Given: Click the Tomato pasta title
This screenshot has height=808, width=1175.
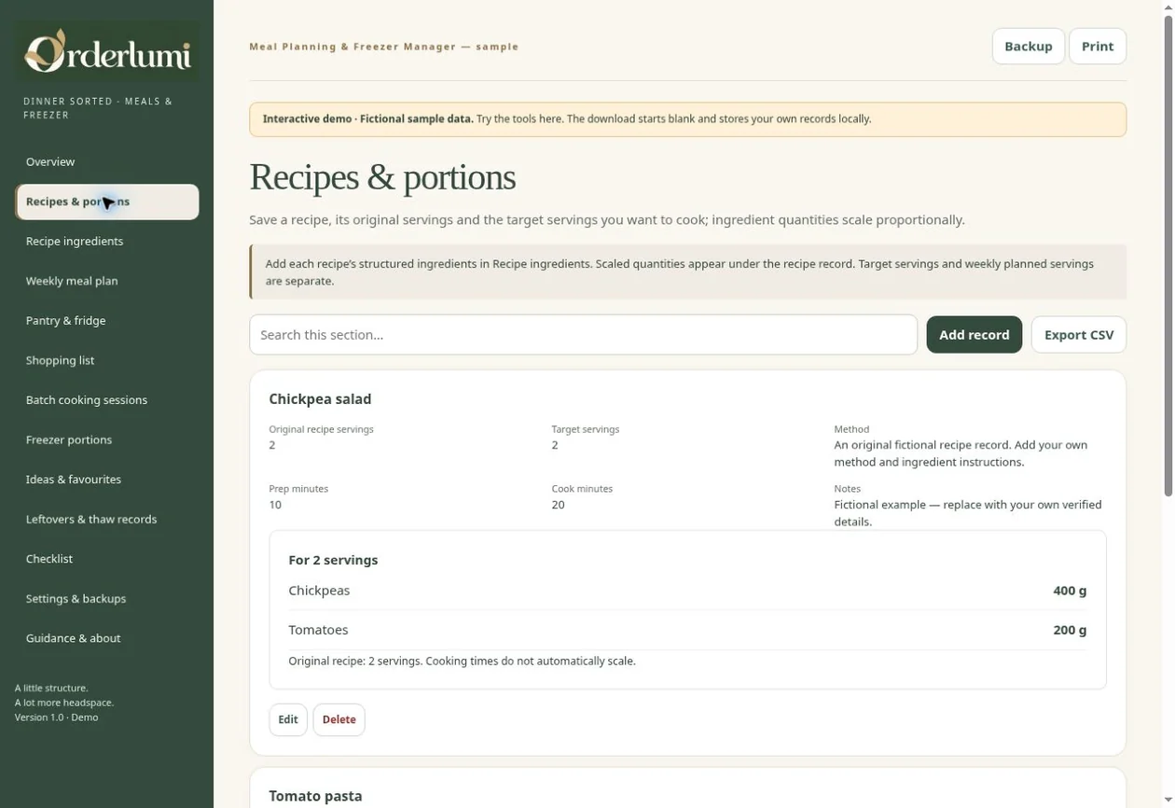Looking at the screenshot, I should [x=315, y=796].
